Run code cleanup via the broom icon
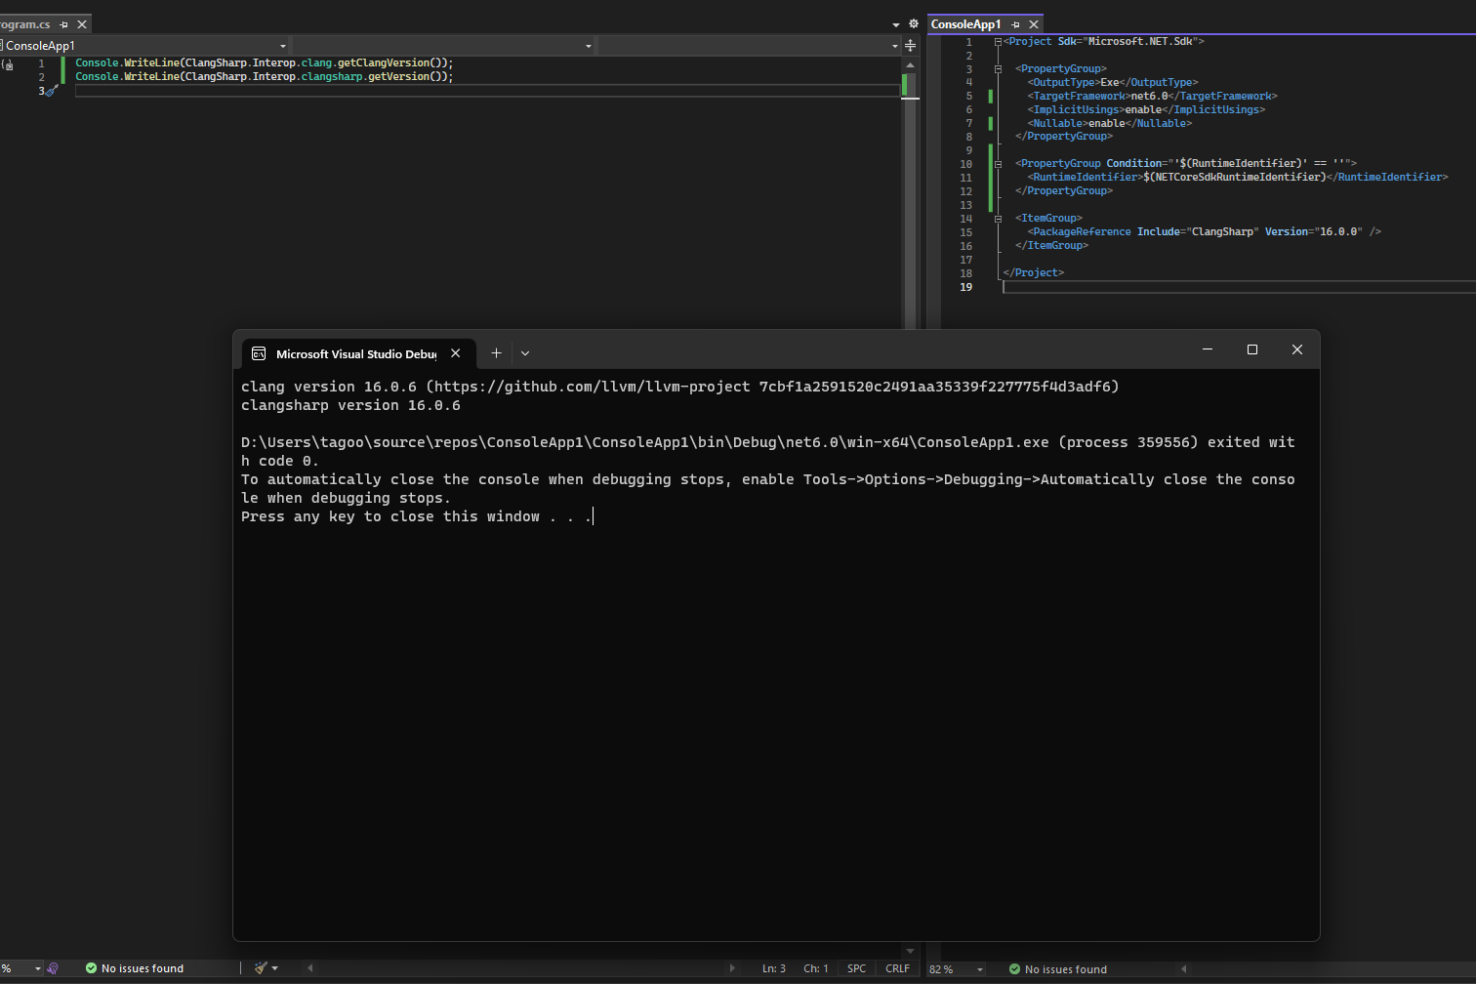The height and width of the screenshot is (984, 1476). (x=259, y=967)
